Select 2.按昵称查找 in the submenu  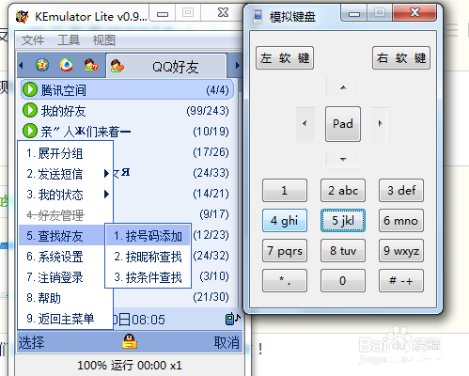point(148,257)
